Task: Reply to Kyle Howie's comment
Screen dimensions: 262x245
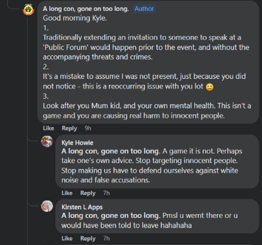Action: coord(88,193)
